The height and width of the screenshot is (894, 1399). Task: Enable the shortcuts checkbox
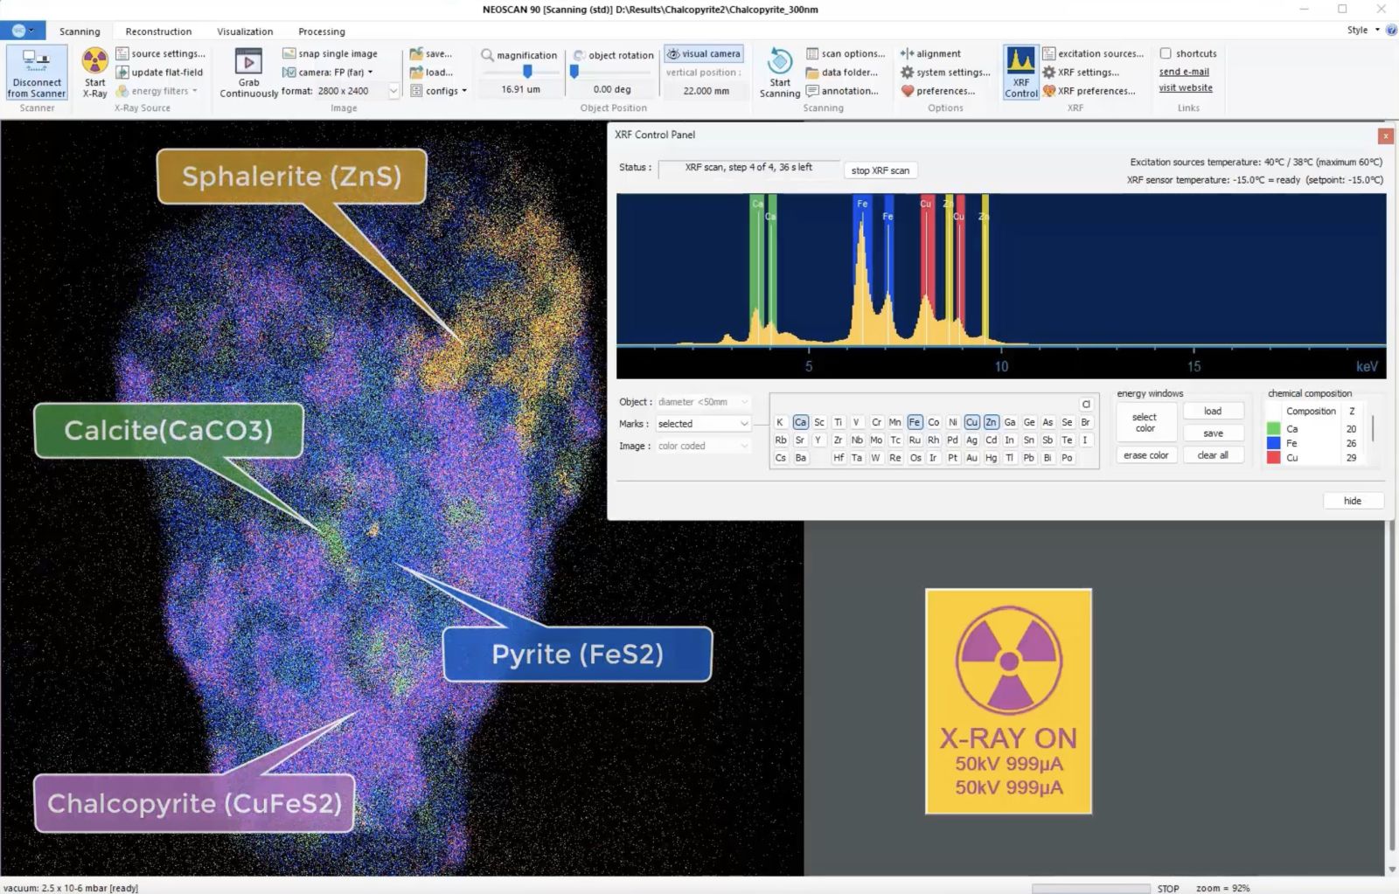pos(1166,53)
